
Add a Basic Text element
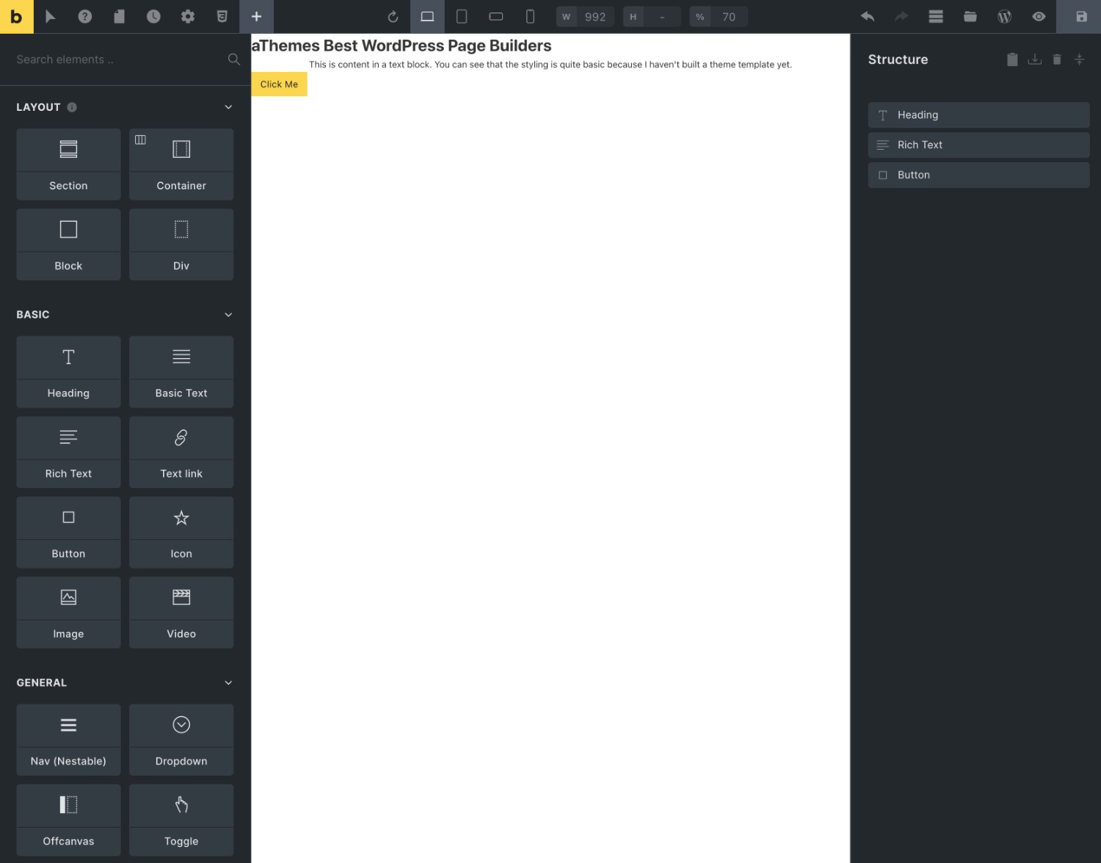coord(181,372)
